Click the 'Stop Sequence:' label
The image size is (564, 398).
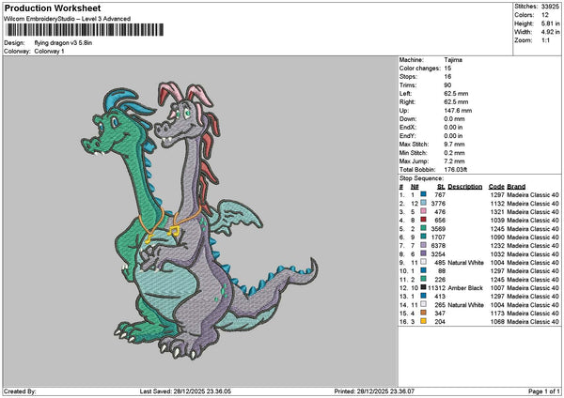421,178
